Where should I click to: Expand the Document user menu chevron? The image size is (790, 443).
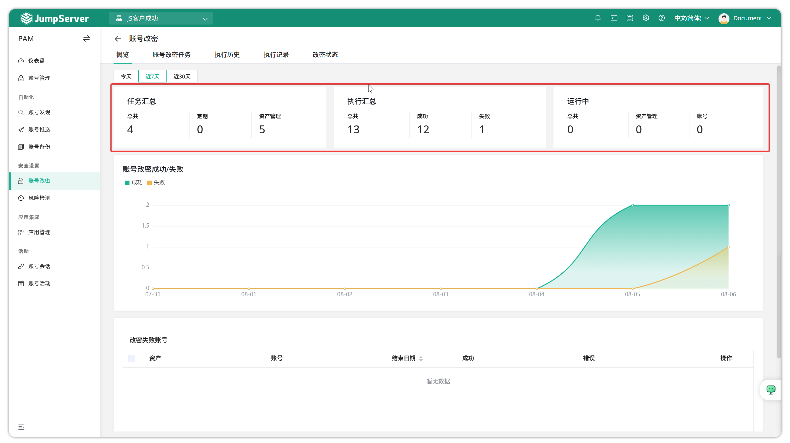(769, 18)
